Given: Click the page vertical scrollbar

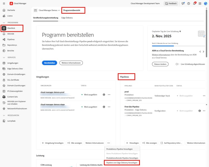Looking at the screenshot, I should [x=206, y=33].
